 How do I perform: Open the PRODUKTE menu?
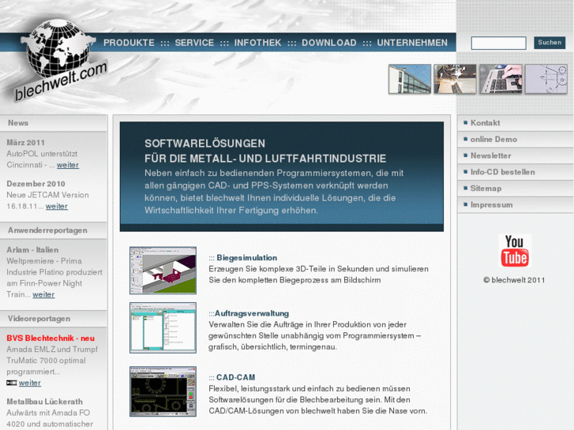(129, 43)
